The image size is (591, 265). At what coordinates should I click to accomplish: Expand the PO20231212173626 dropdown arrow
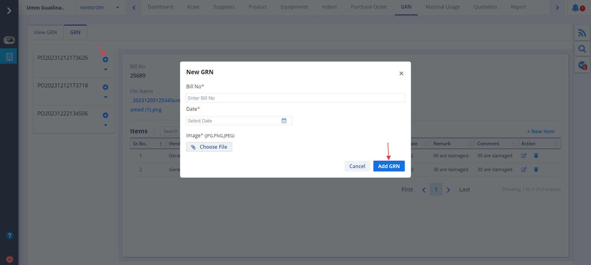coord(106,70)
